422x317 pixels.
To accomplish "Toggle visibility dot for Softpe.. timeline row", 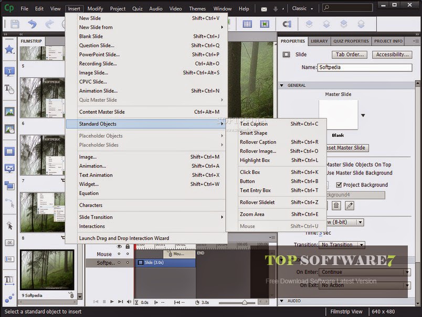I will click(119, 262).
